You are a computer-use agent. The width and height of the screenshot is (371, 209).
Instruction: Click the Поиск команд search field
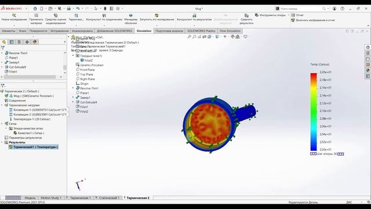[300, 9]
